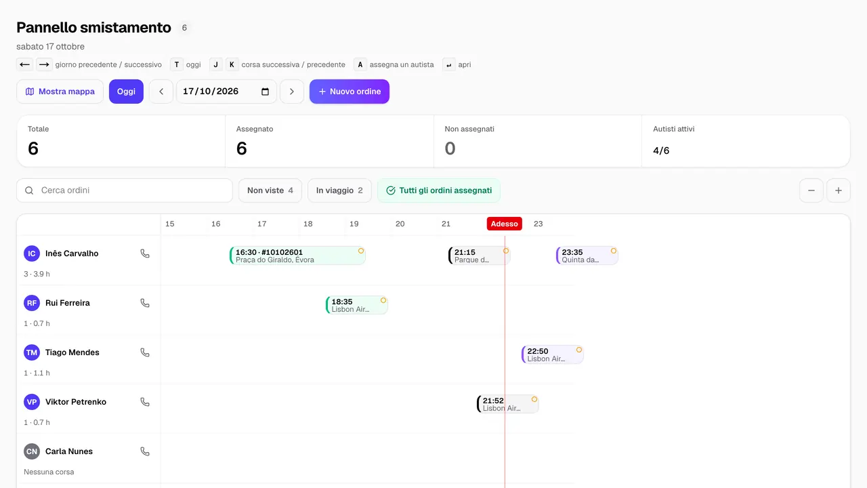The image size is (867, 488).
Task: Click status dot on 18:35 ride card
Action: (x=383, y=300)
